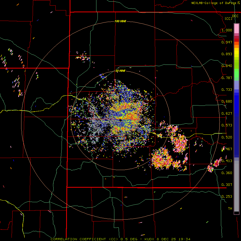Pick the gray lower color bar segment
The image size is (241, 241).
pos(236,186)
